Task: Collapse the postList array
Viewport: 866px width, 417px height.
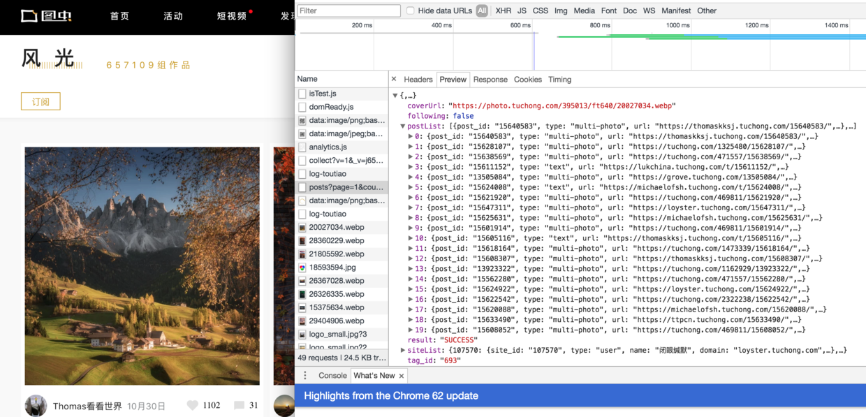Action: 403,126
